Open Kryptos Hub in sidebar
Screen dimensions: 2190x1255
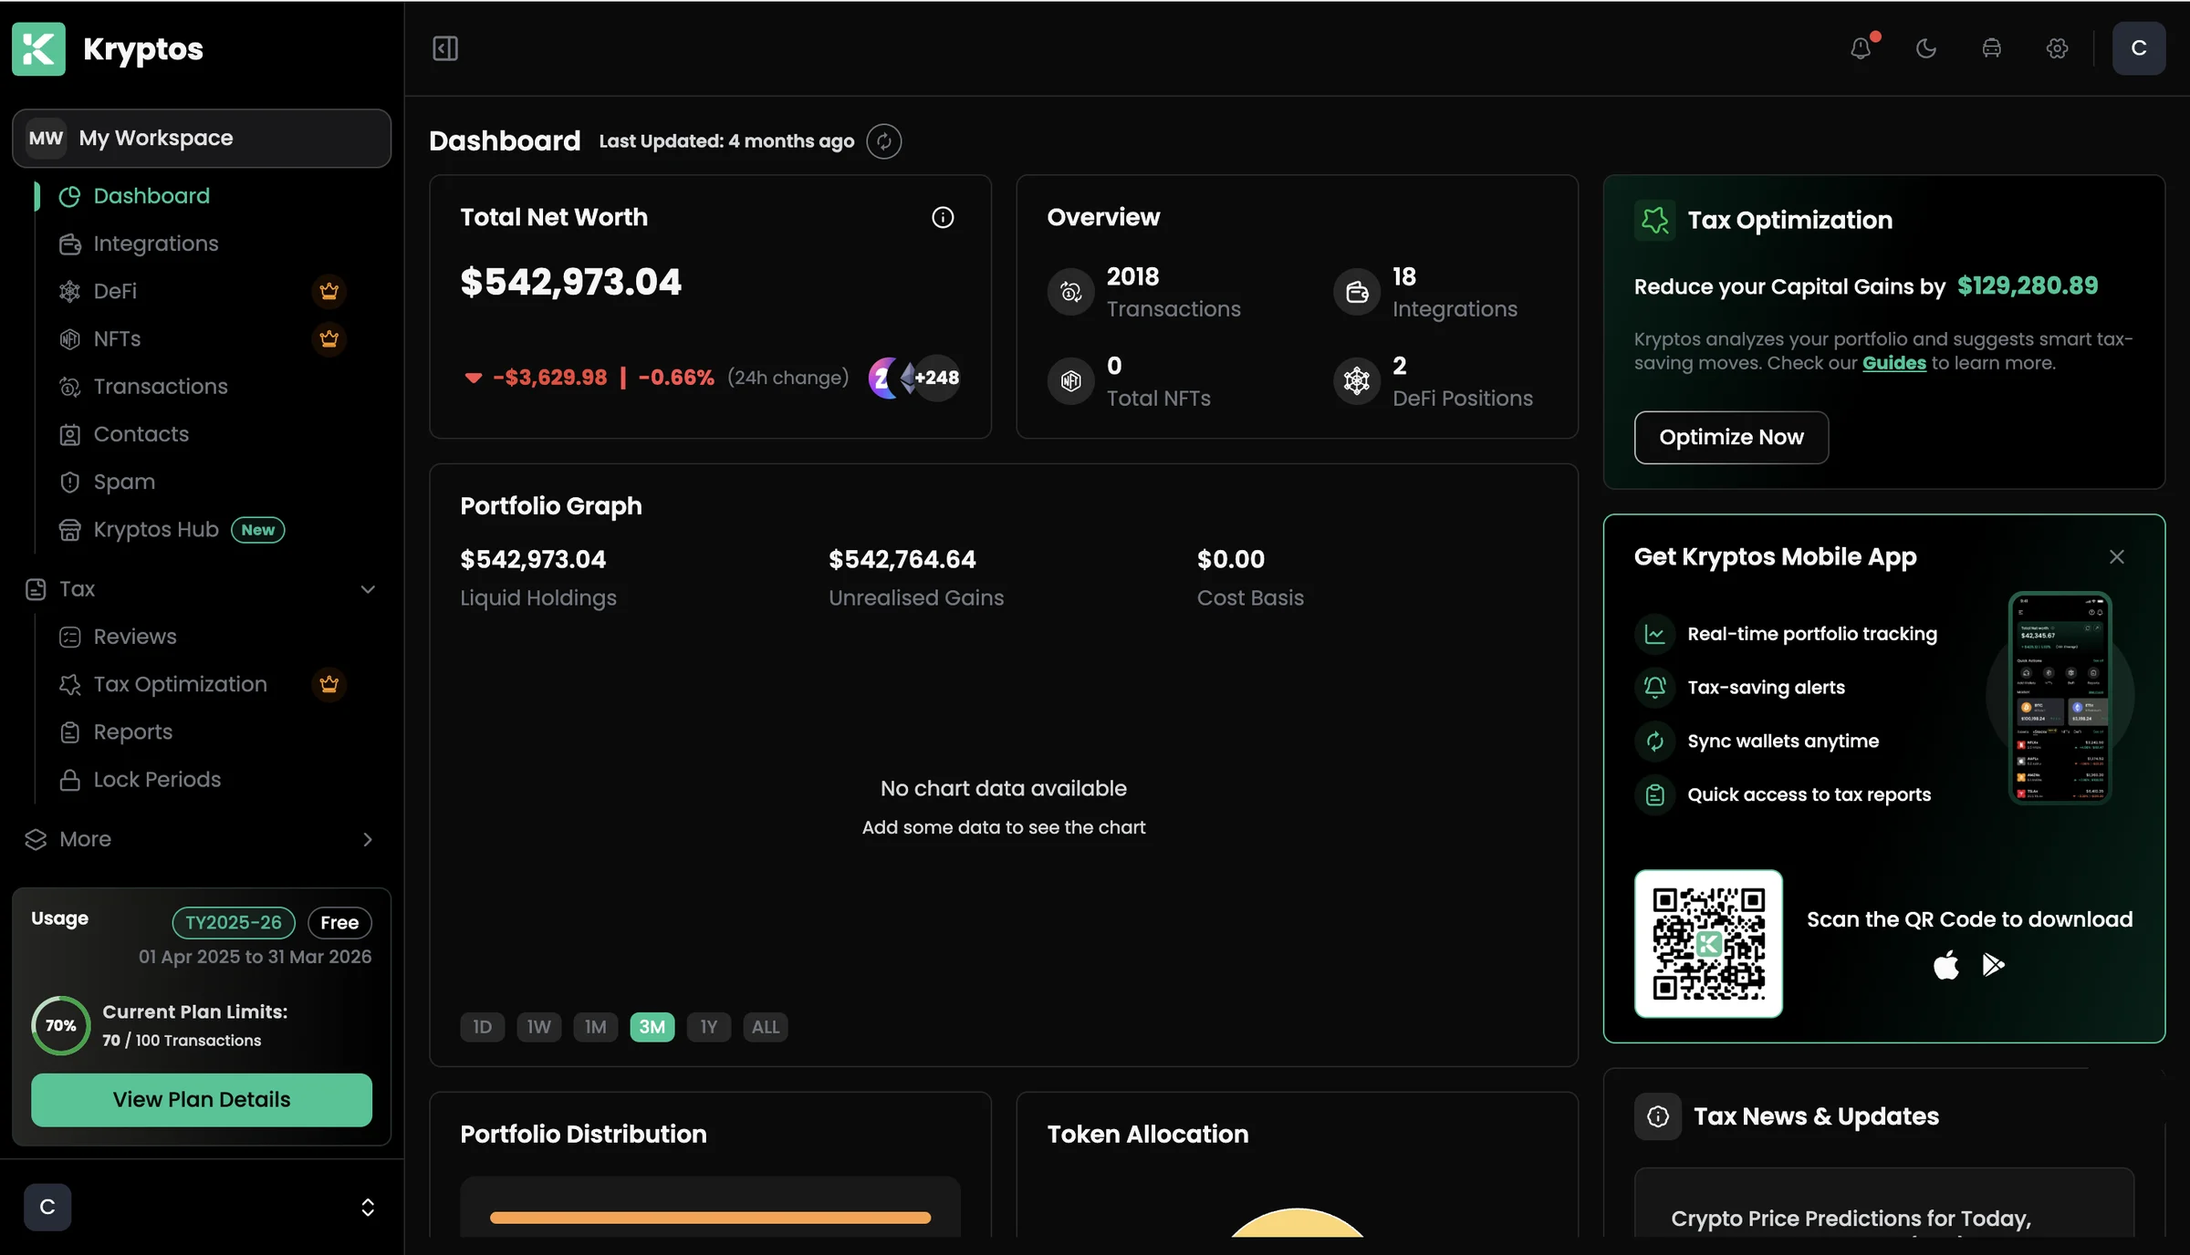(x=156, y=530)
